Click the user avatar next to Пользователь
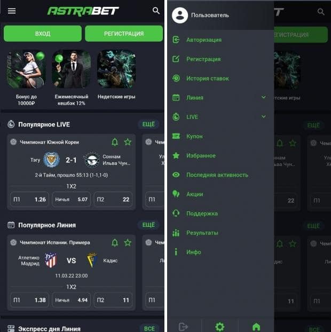This screenshot has width=331, height=332. coord(180,15)
